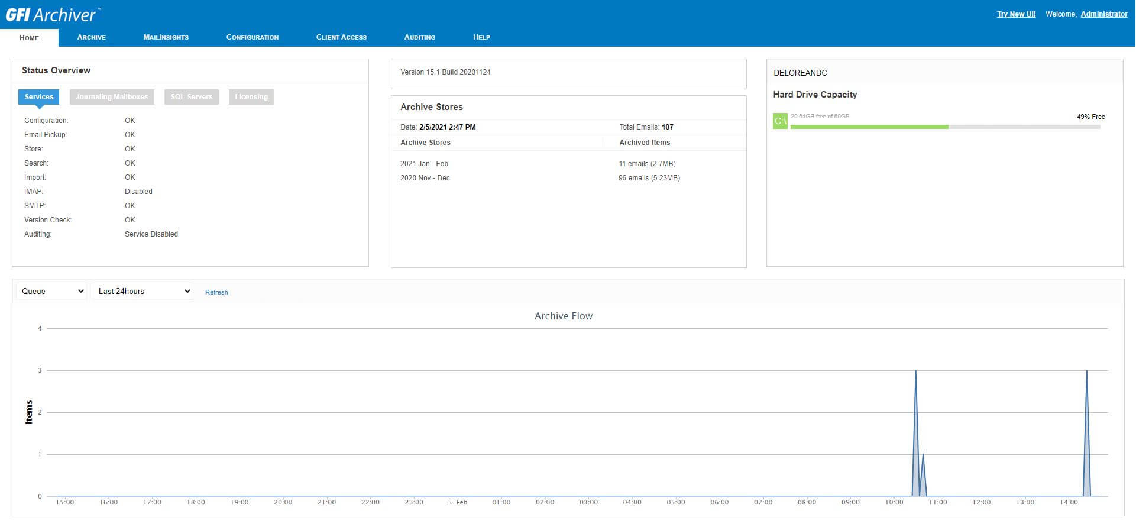Open the Home tab
1136x524 pixels.
click(x=29, y=37)
